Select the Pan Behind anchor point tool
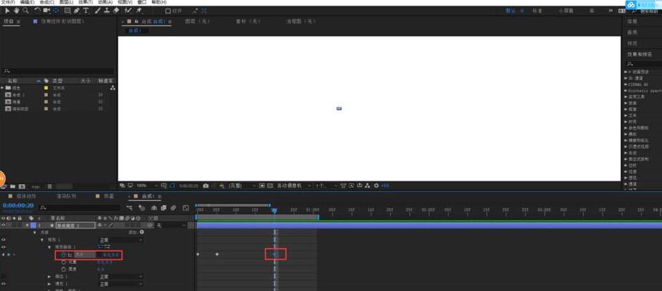 (56, 10)
